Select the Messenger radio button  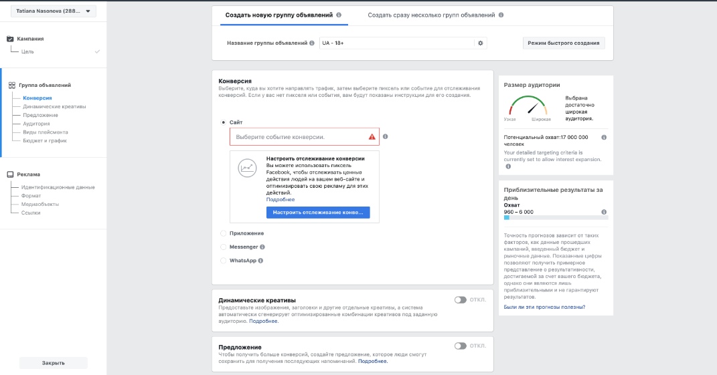coord(223,247)
